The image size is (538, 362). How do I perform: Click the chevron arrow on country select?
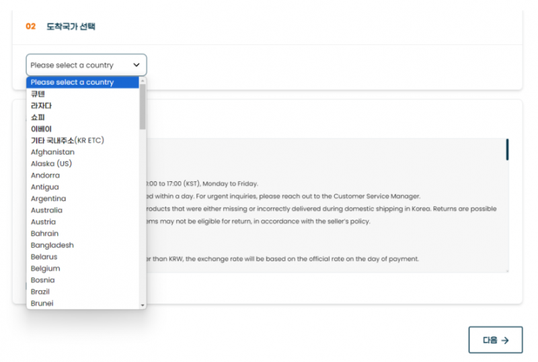click(137, 64)
